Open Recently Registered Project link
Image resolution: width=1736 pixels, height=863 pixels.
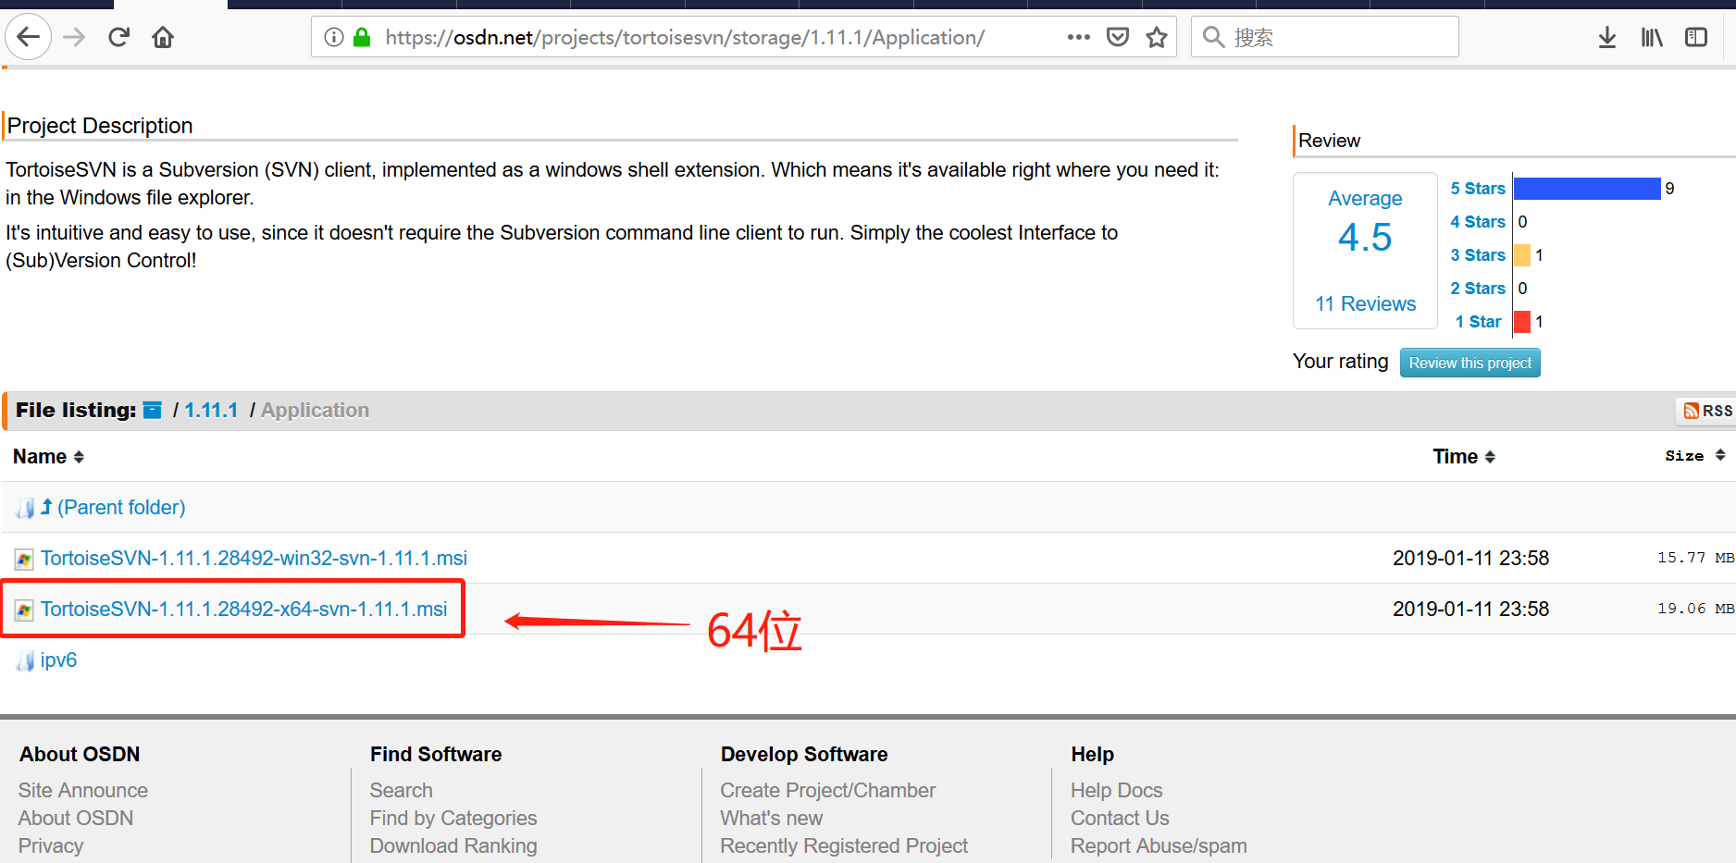(844, 845)
